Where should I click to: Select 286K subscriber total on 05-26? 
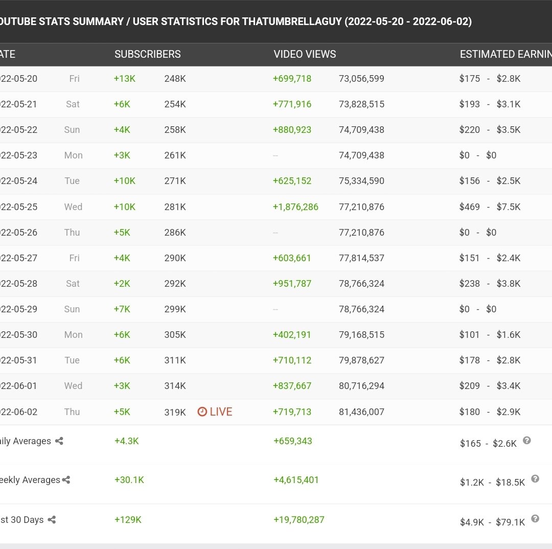[175, 233]
